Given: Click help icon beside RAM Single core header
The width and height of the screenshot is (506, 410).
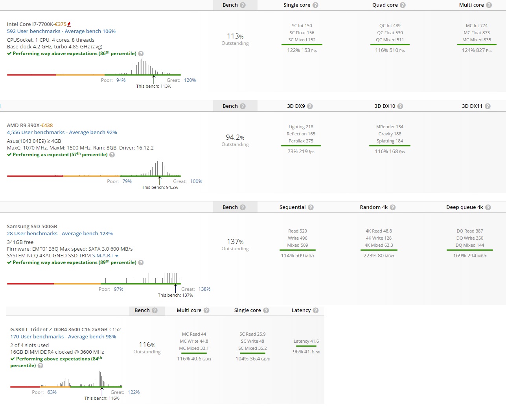Looking at the screenshot, I should [266, 310].
